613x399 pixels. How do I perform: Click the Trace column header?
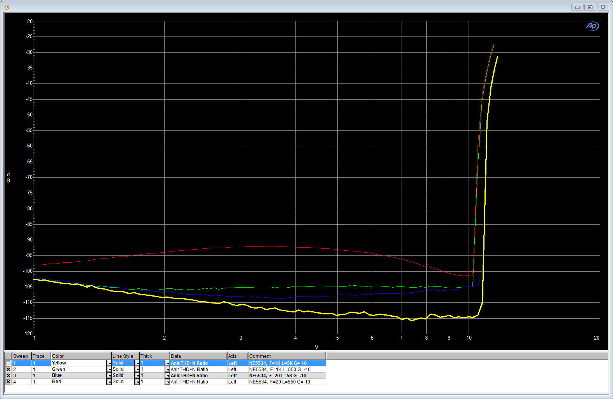click(x=41, y=356)
